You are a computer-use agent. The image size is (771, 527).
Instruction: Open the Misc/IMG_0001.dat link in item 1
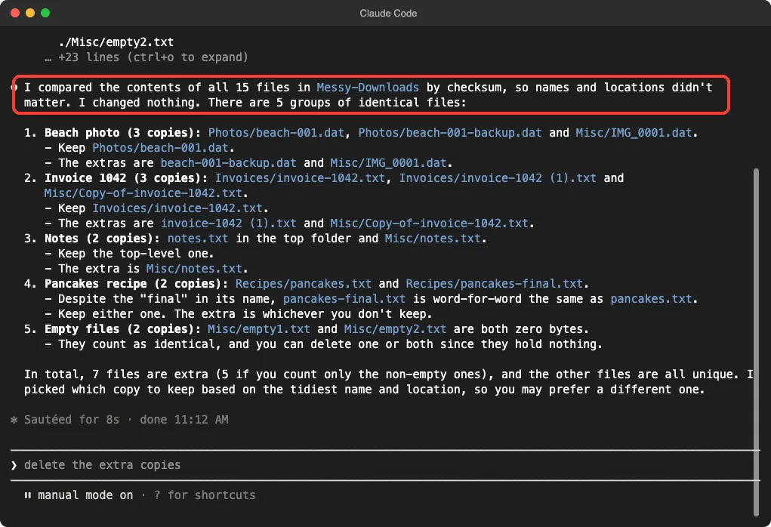tap(634, 133)
